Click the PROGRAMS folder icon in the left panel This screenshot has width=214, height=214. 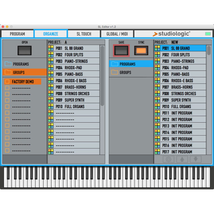(x=8, y=64)
